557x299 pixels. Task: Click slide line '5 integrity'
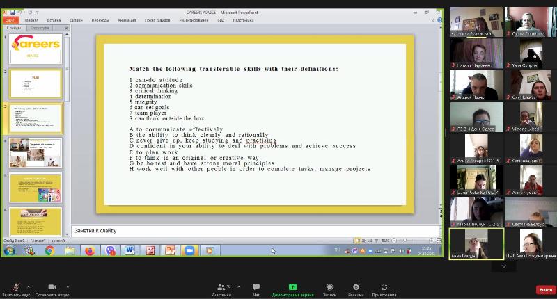click(143, 102)
